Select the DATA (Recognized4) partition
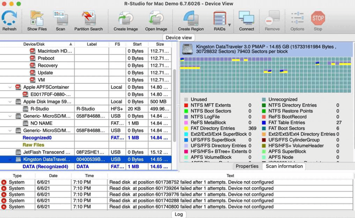 click(x=86, y=167)
